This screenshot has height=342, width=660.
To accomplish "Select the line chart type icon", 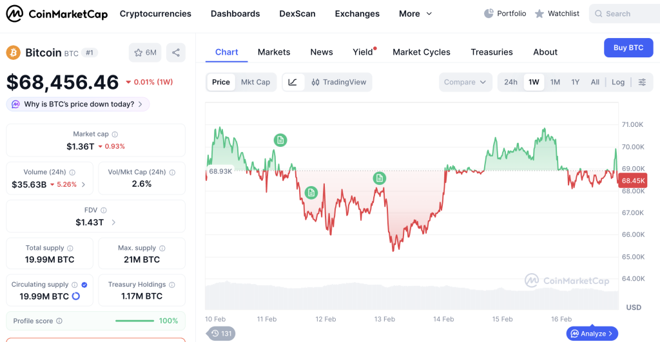I will (293, 82).
